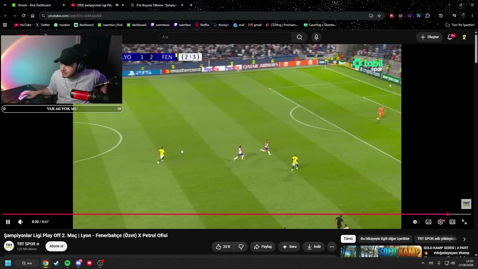
Task: Click the address bar URL
Action: [x=75, y=16]
